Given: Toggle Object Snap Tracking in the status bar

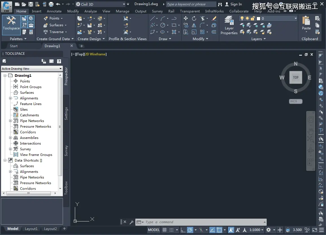Looking at the screenshot, I should click(212, 230).
